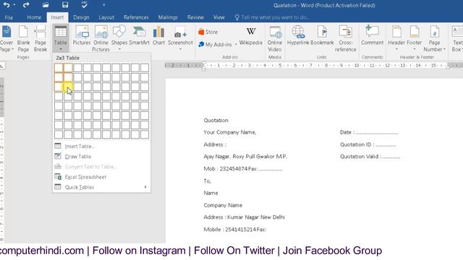Switch to the Mailings tab
Image resolution: width=463 pixels, height=260 pixels.
tap(168, 17)
